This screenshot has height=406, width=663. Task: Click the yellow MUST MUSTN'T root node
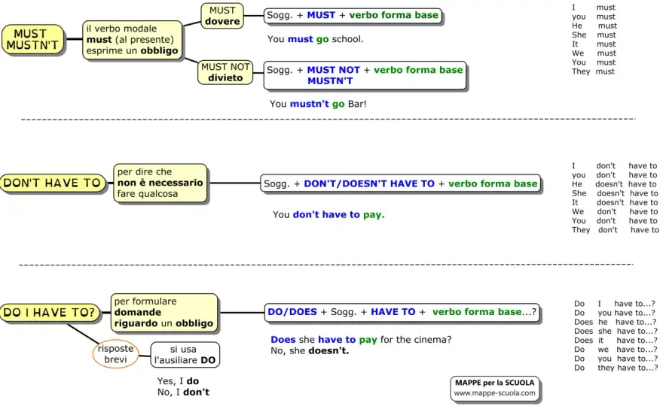click(x=32, y=39)
